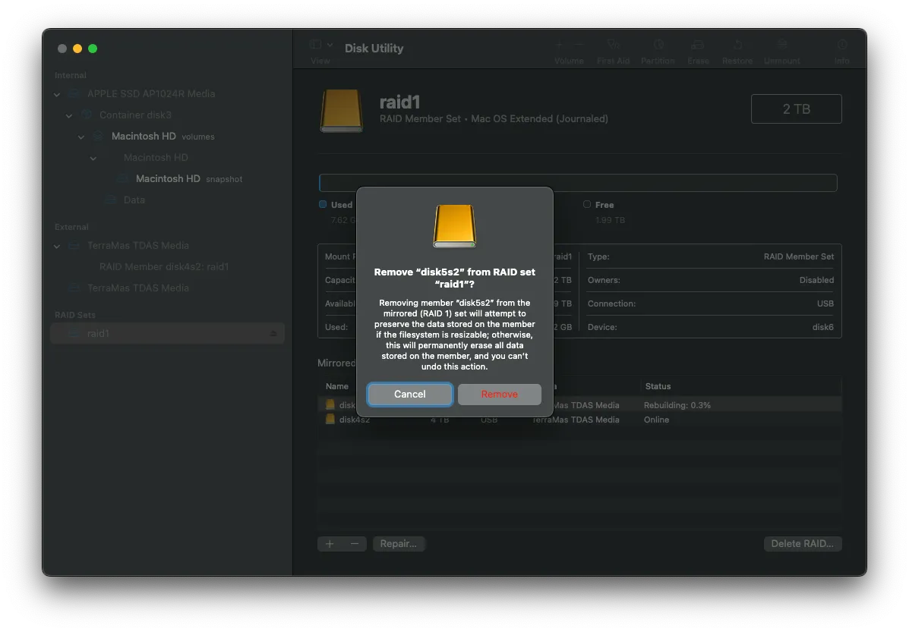Click the Delete RAID... button
This screenshot has width=909, height=632.
click(802, 544)
